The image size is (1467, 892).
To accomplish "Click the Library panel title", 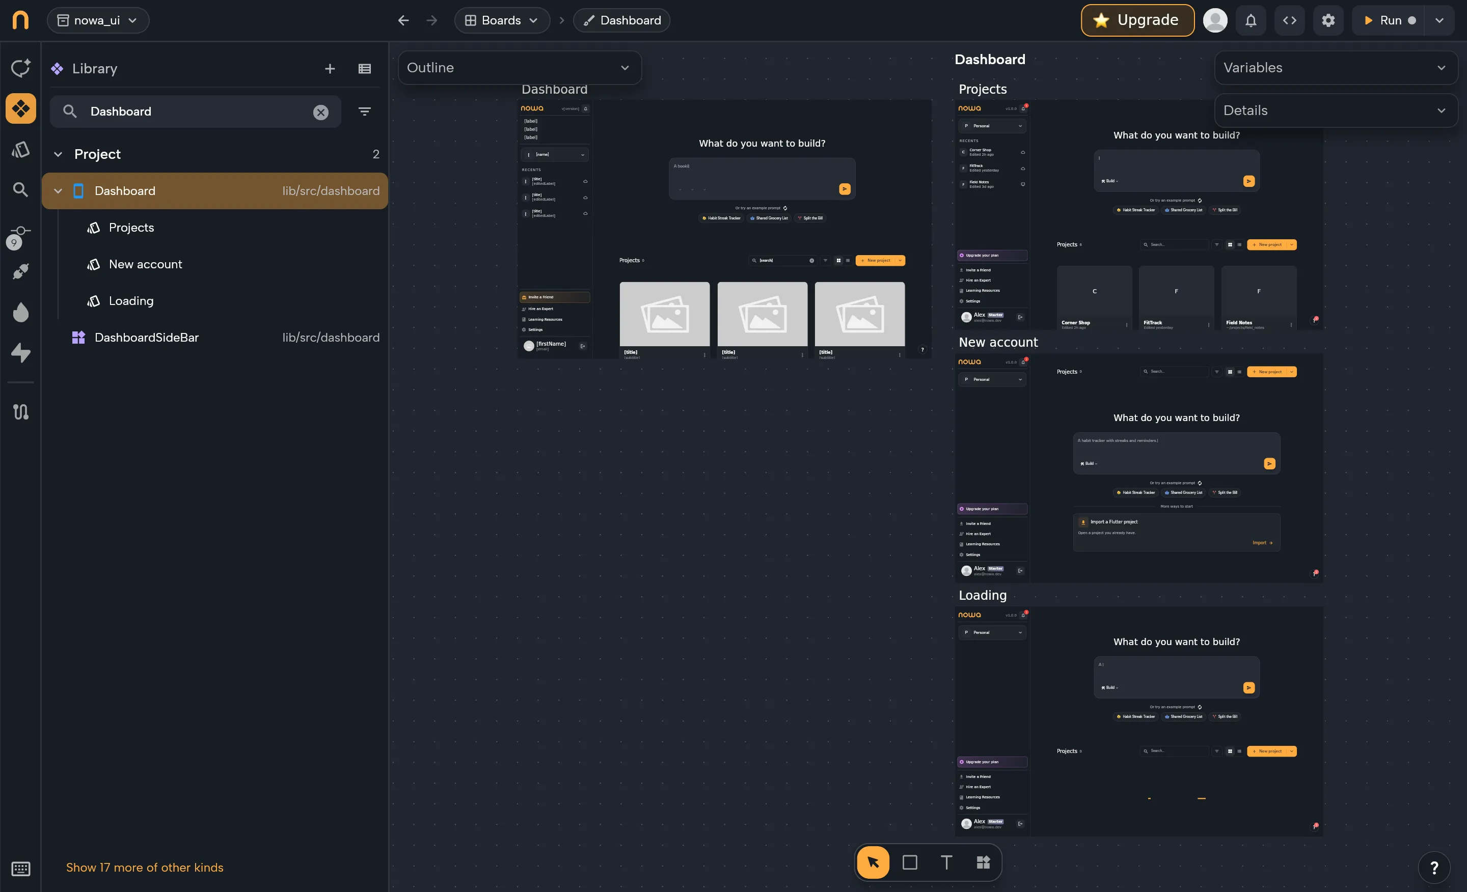I will coord(95,68).
